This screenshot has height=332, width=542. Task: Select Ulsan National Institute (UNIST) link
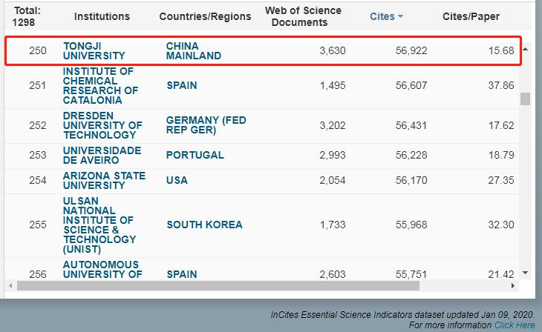point(99,225)
